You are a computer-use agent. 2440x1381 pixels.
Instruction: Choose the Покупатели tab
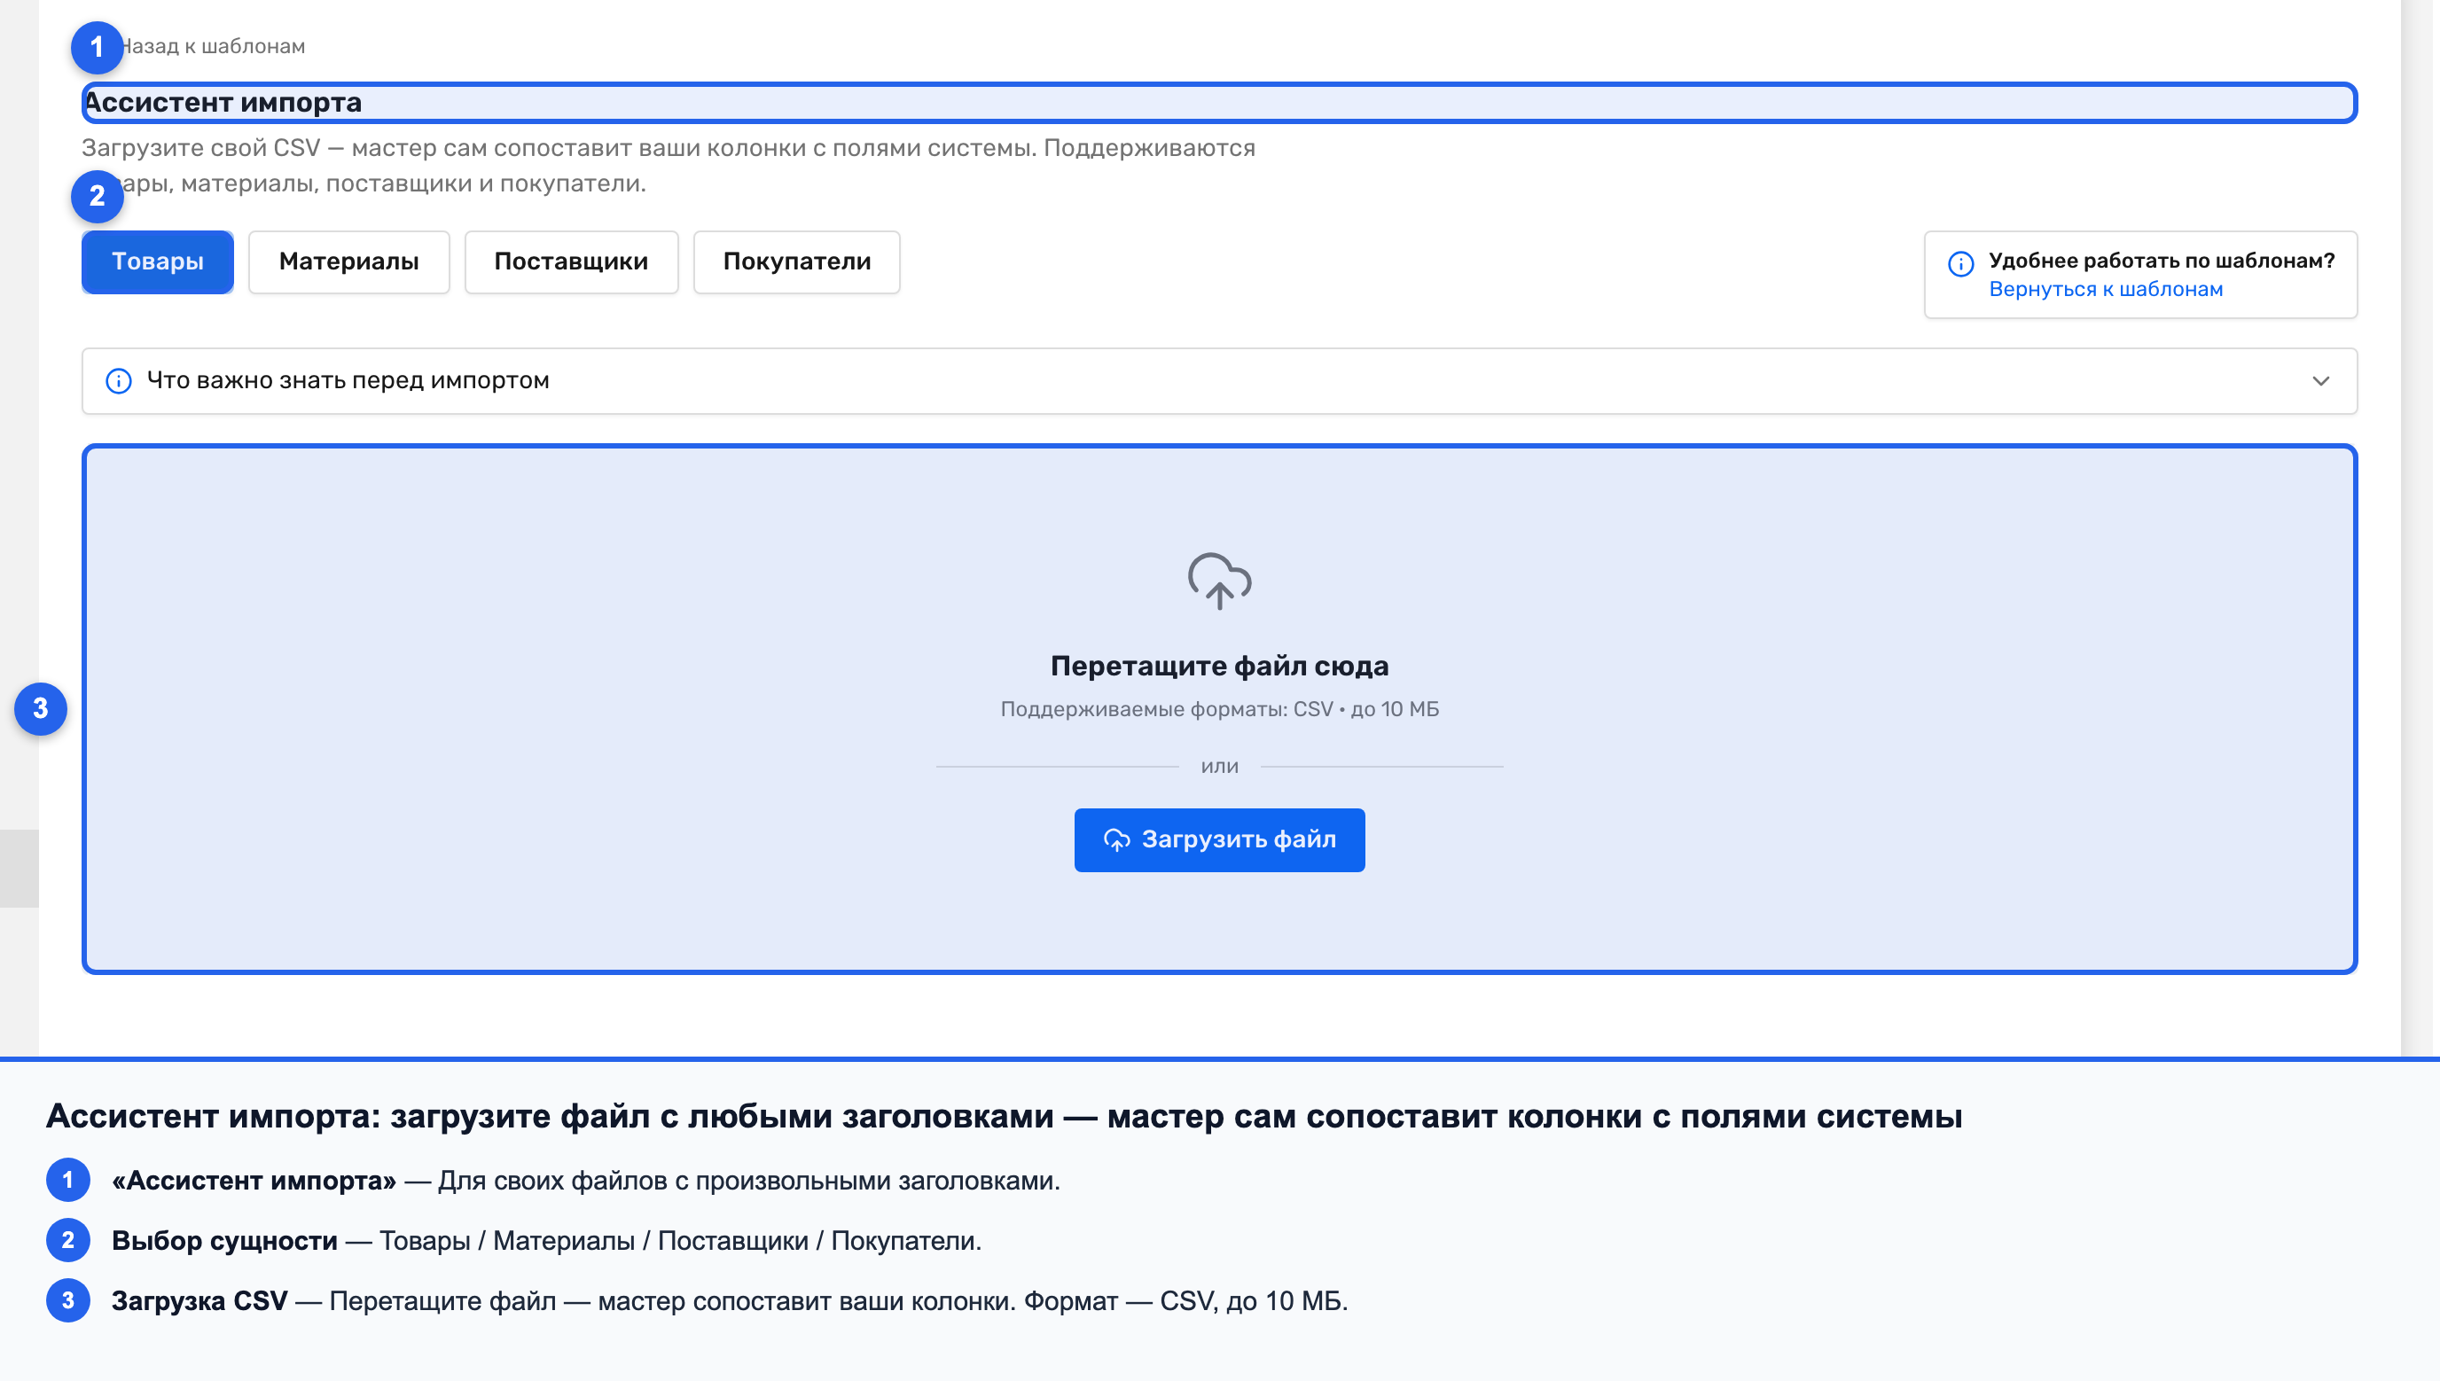(797, 261)
